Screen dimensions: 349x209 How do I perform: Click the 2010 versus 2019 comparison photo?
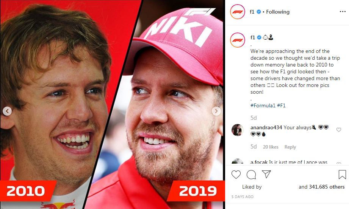(113, 104)
